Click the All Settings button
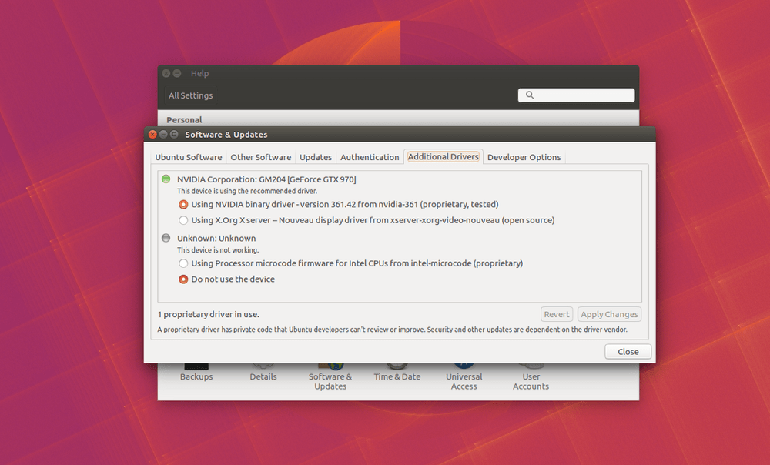This screenshot has width=770, height=465. click(191, 95)
